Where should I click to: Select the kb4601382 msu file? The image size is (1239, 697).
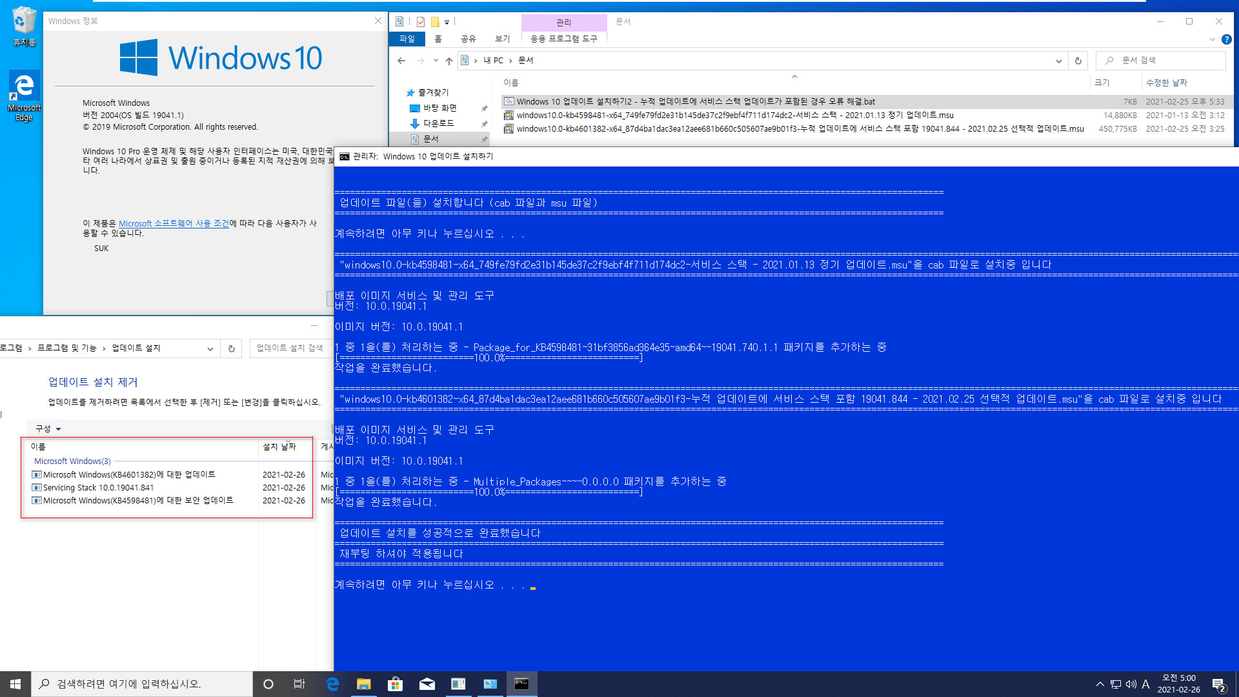coord(867,129)
